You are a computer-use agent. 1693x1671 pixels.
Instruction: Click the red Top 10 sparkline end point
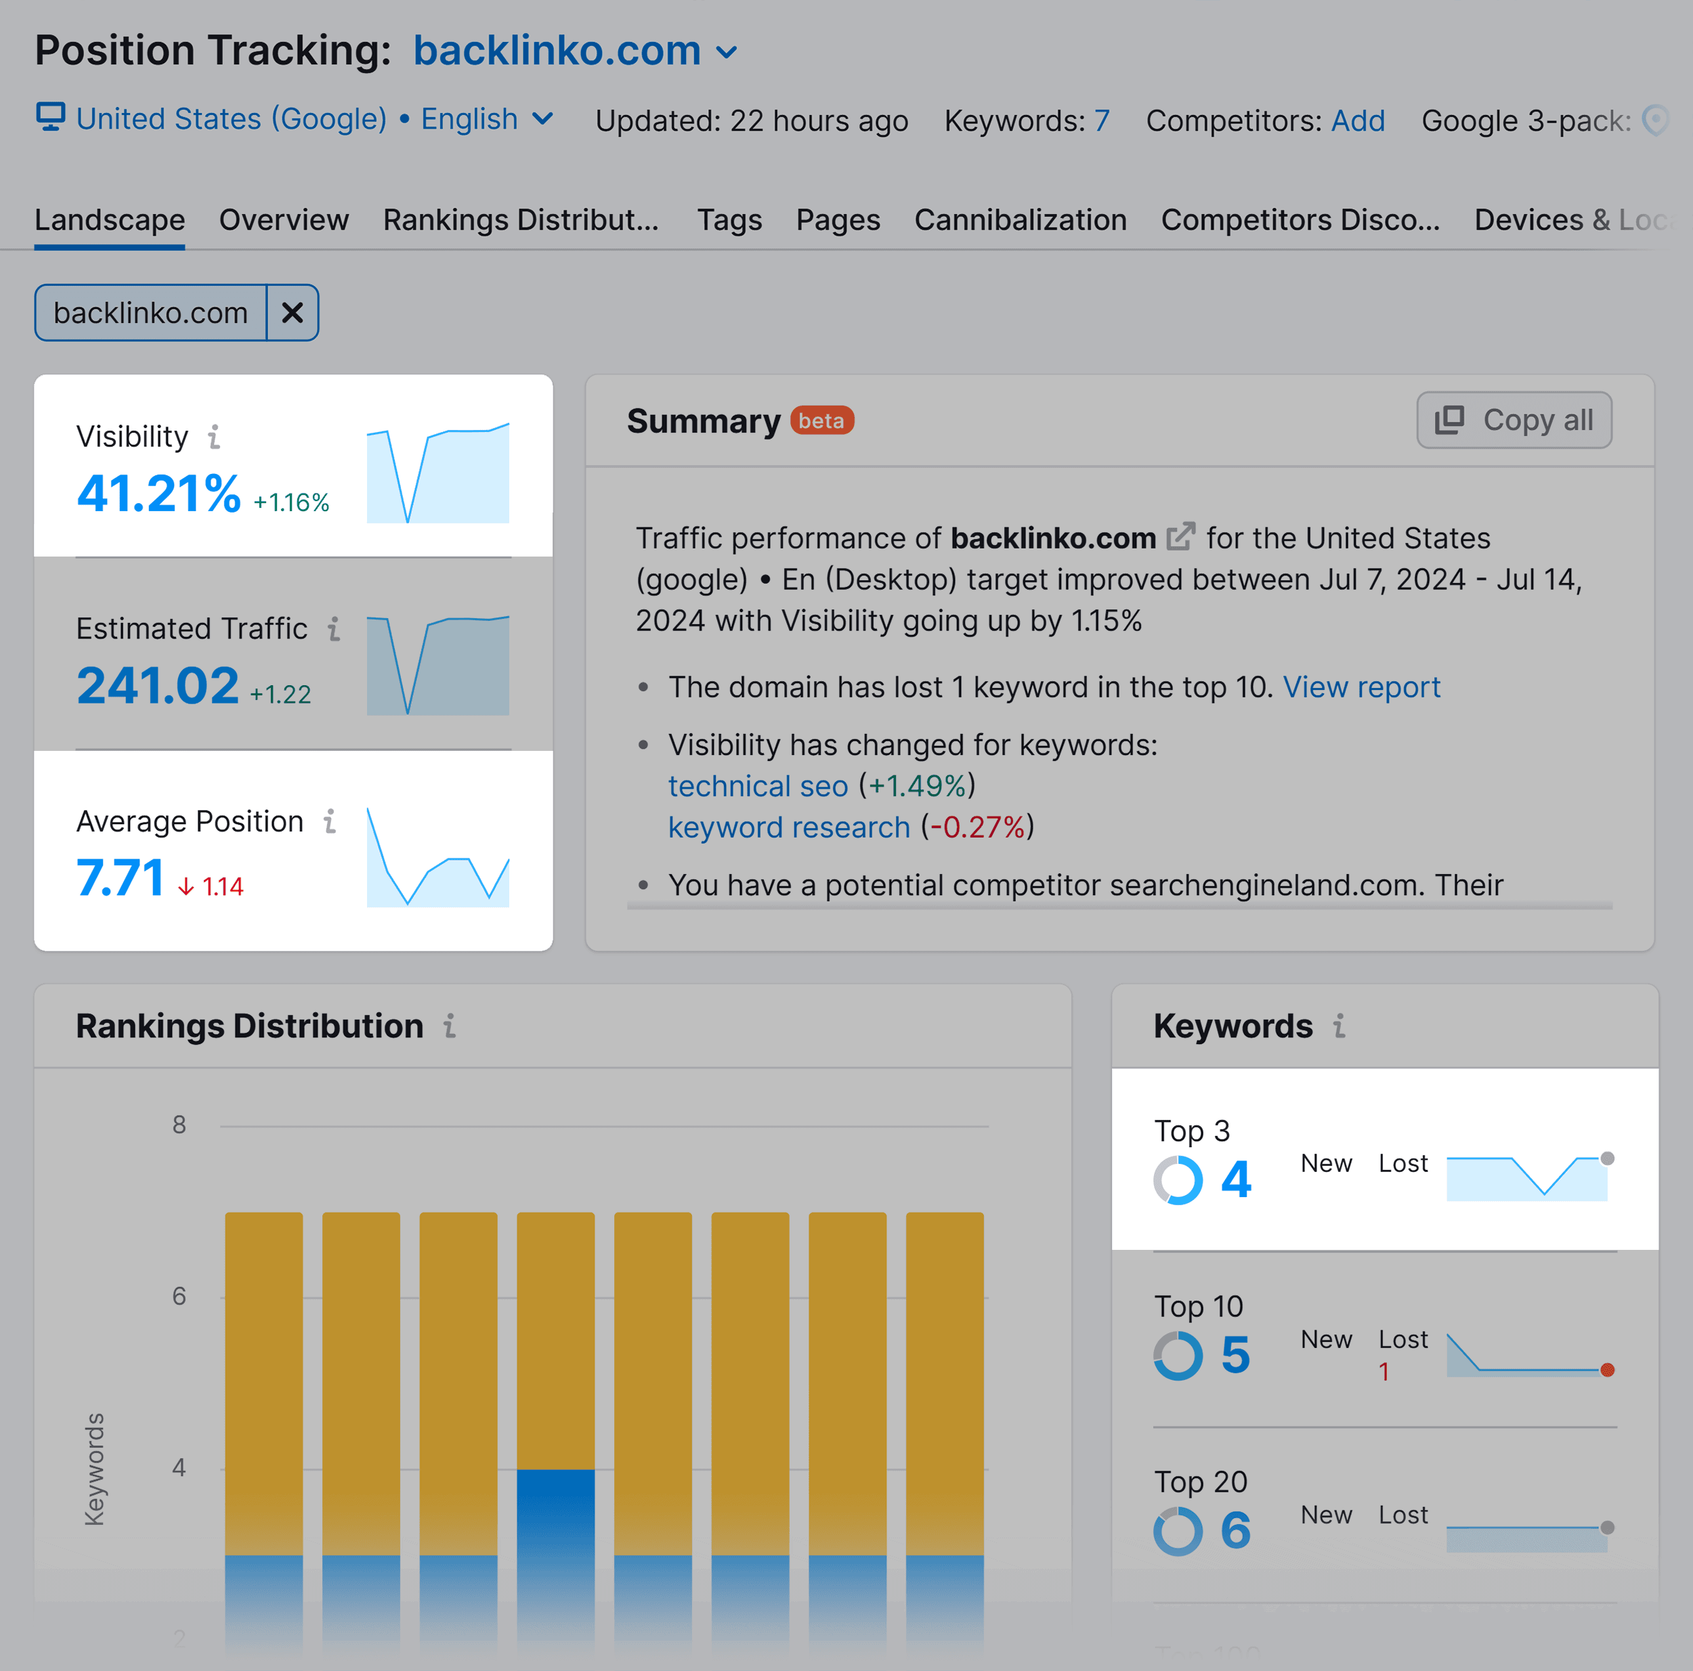tap(1607, 1370)
